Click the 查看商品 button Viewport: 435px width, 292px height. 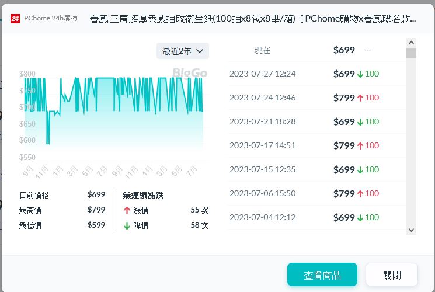coord(322,274)
